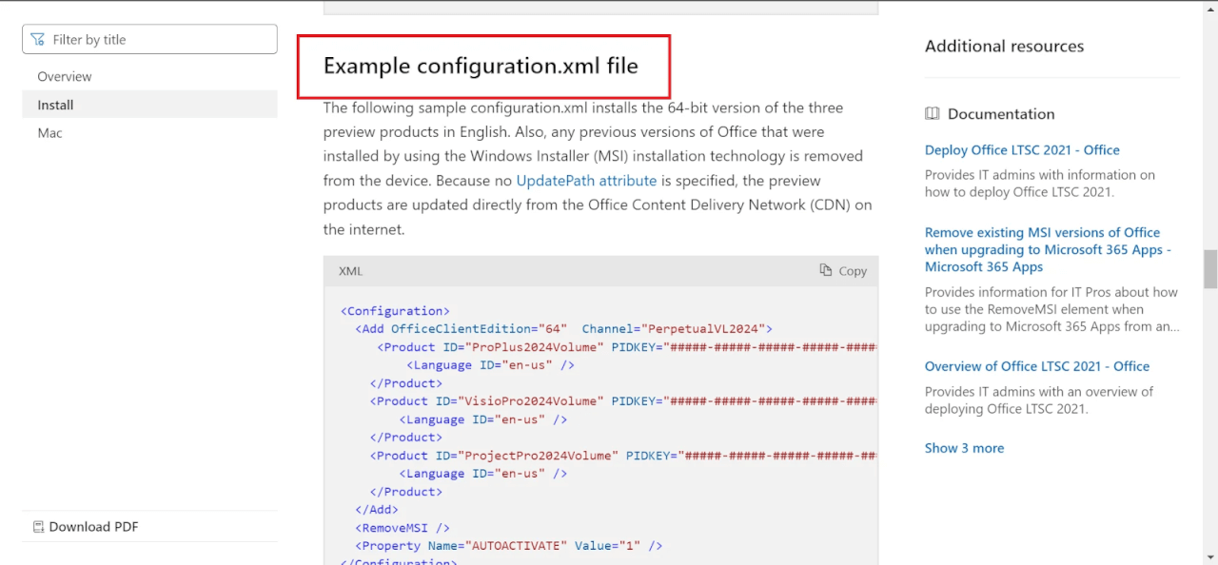This screenshot has width=1218, height=565.
Task: Click the filter funnel icon in the search box
Action: 38,39
